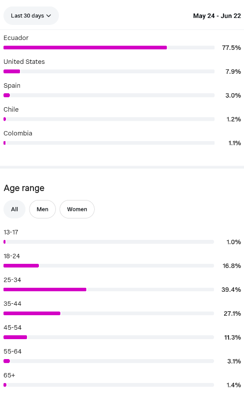Open the Last 30 days dropdown
The width and height of the screenshot is (244, 393).
click(x=31, y=16)
